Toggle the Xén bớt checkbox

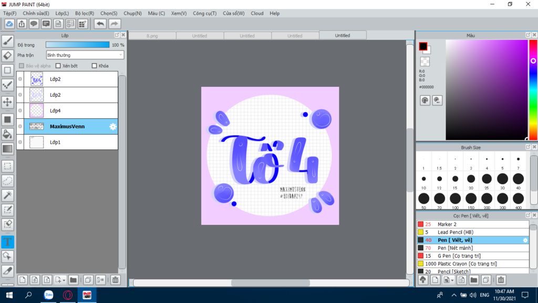(58, 66)
